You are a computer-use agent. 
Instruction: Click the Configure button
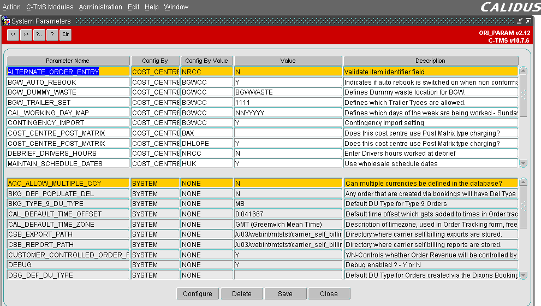click(198, 293)
